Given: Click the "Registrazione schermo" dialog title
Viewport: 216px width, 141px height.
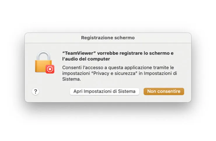Looking at the screenshot, I should click(x=108, y=38).
